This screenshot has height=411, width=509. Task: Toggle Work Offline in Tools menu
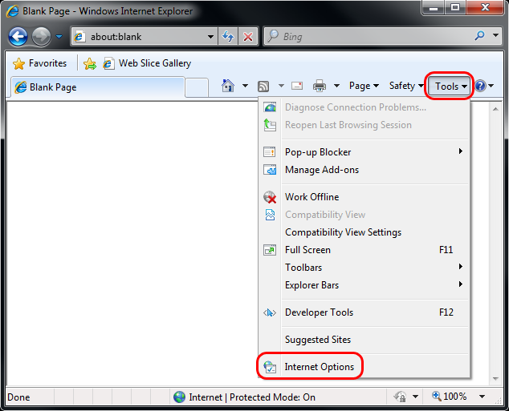pyautogui.click(x=312, y=197)
